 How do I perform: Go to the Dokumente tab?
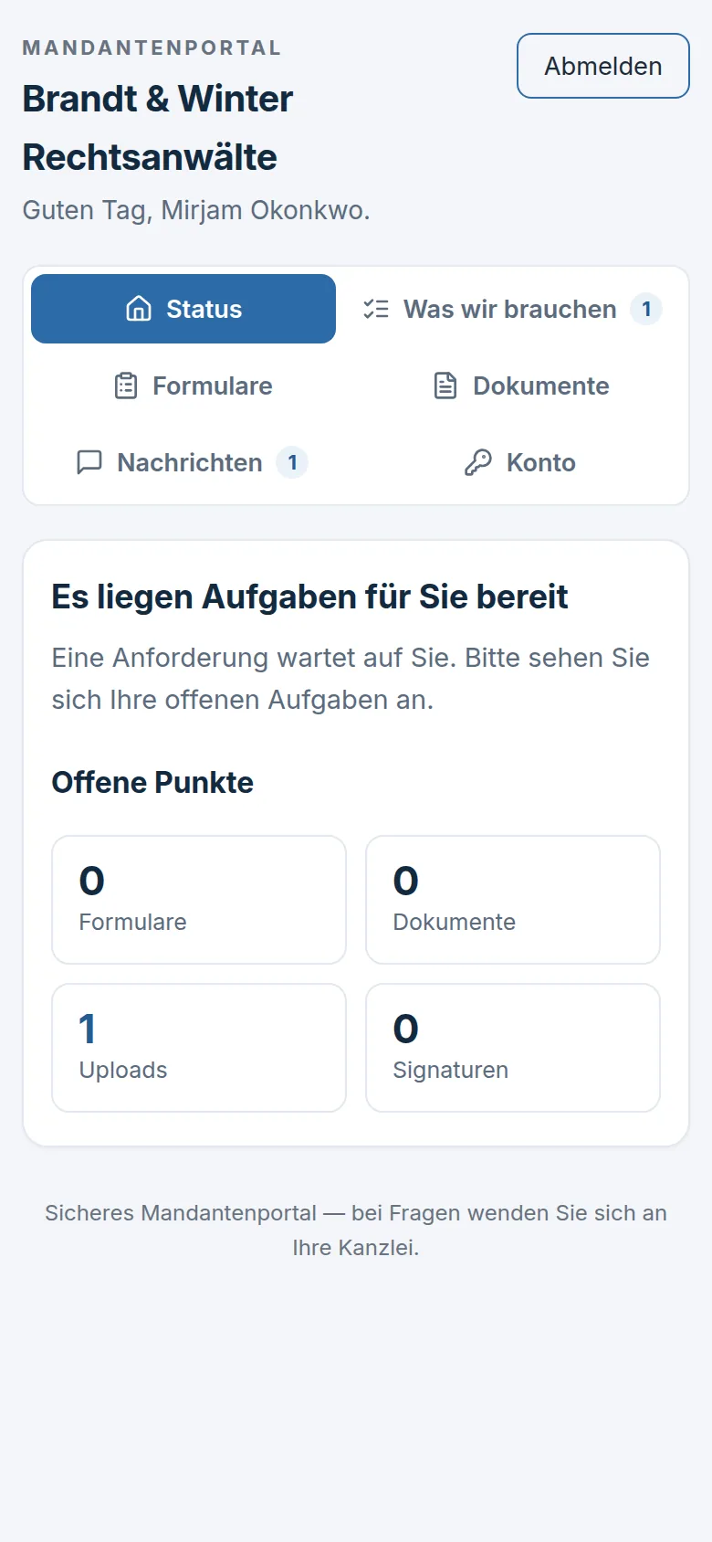point(521,385)
